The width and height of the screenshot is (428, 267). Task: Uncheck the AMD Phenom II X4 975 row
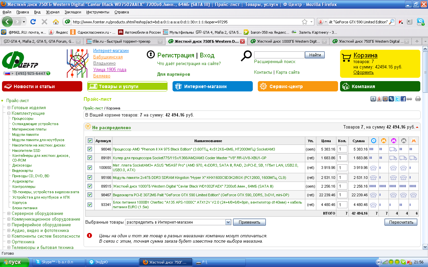(90, 149)
